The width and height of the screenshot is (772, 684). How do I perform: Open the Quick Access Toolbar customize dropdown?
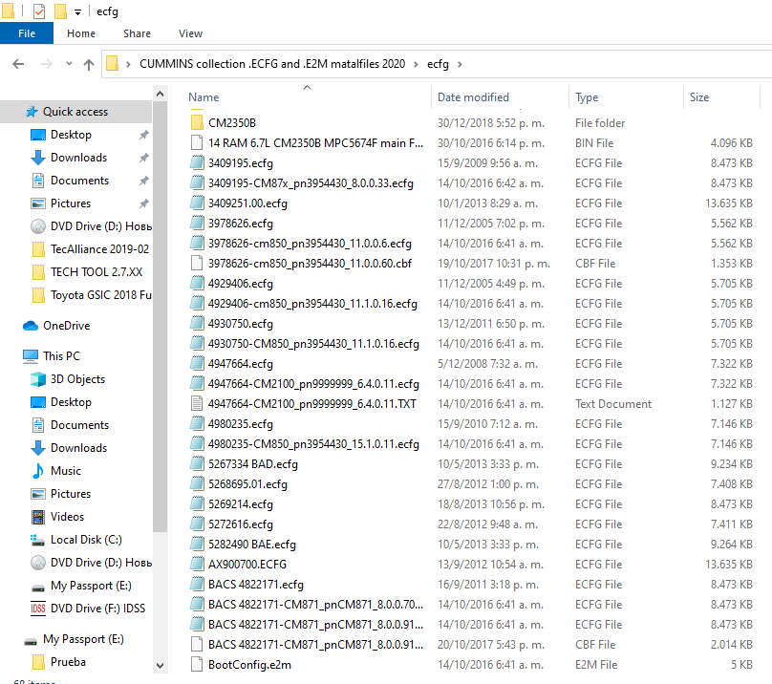77,11
